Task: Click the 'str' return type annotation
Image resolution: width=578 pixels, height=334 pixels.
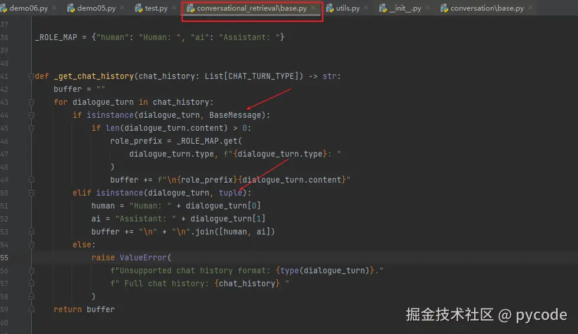Action: point(330,76)
